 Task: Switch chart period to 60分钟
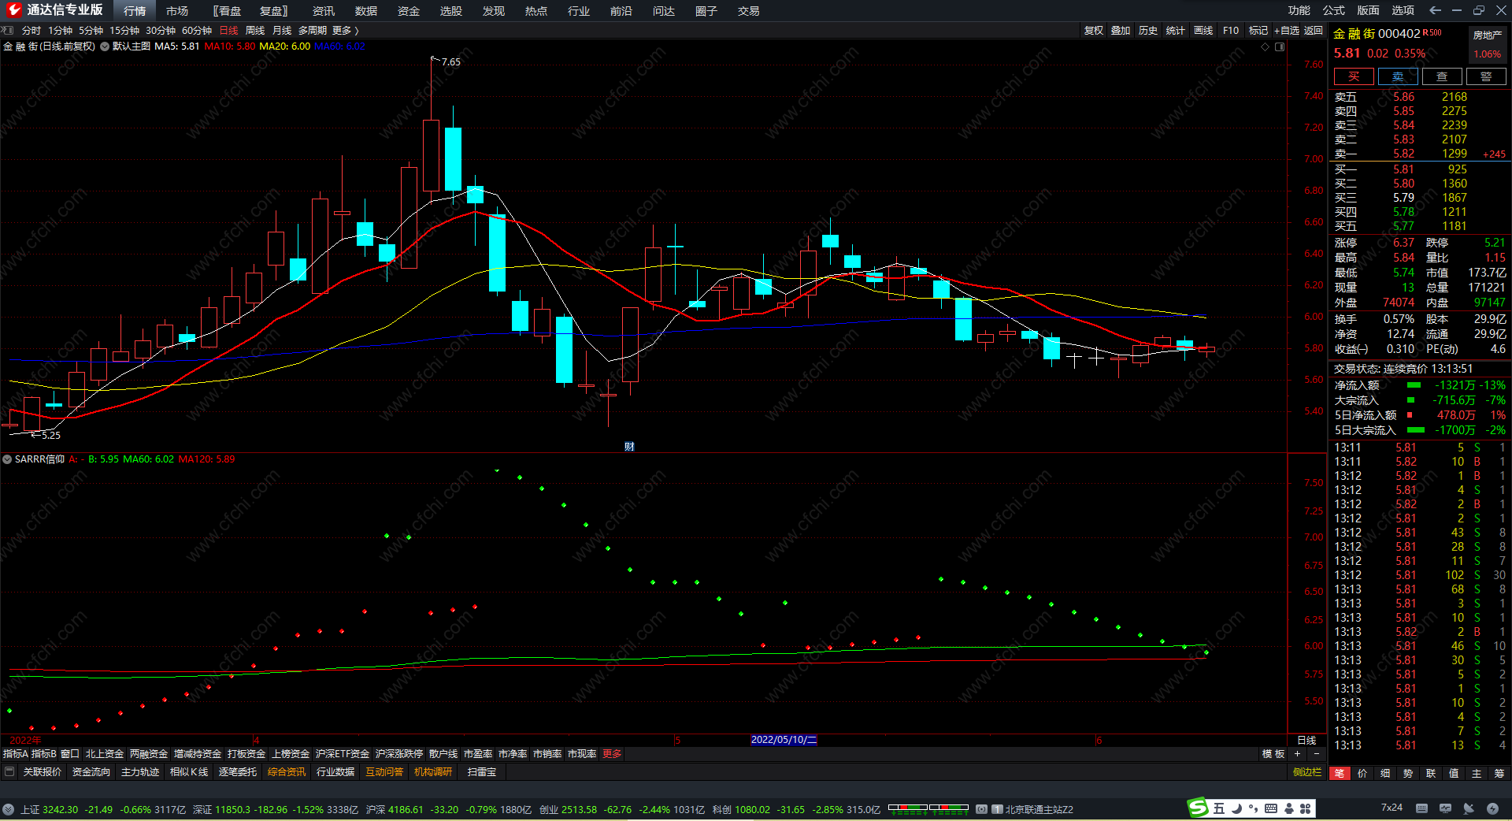pyautogui.click(x=197, y=31)
